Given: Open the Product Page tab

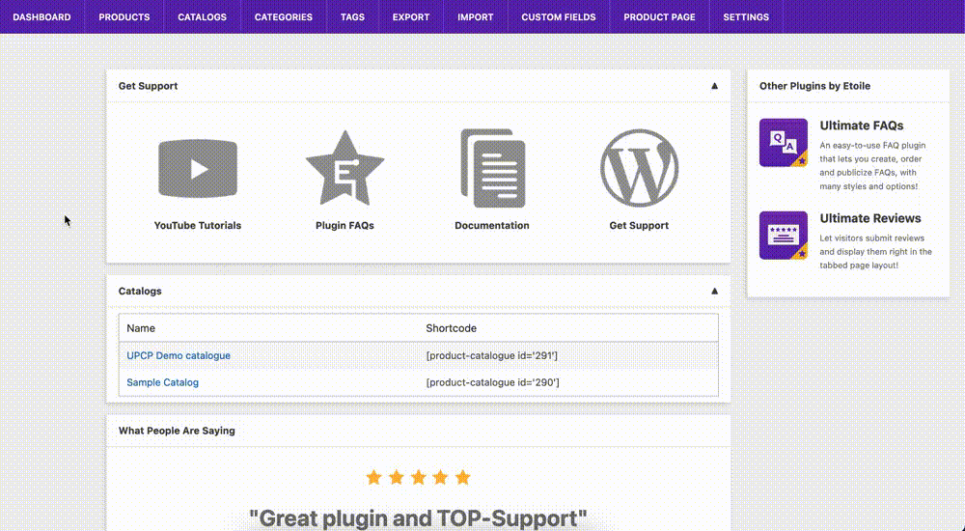Looking at the screenshot, I should [x=660, y=16].
